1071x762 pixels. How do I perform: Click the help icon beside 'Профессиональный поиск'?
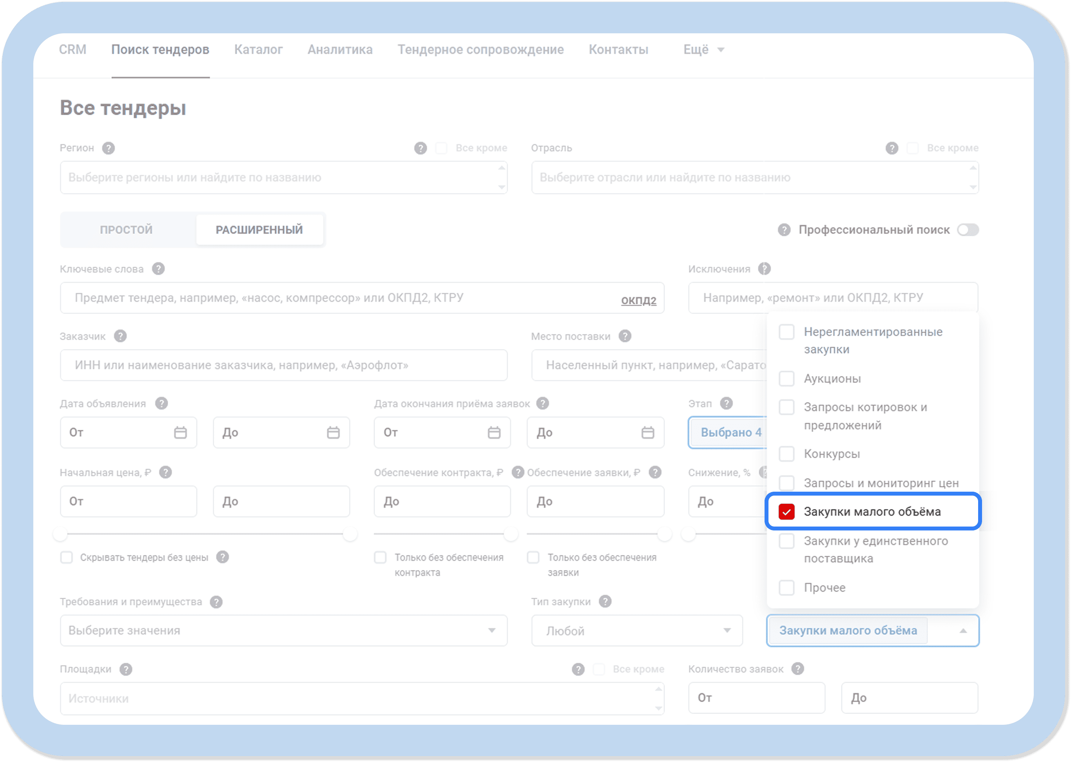[784, 230]
